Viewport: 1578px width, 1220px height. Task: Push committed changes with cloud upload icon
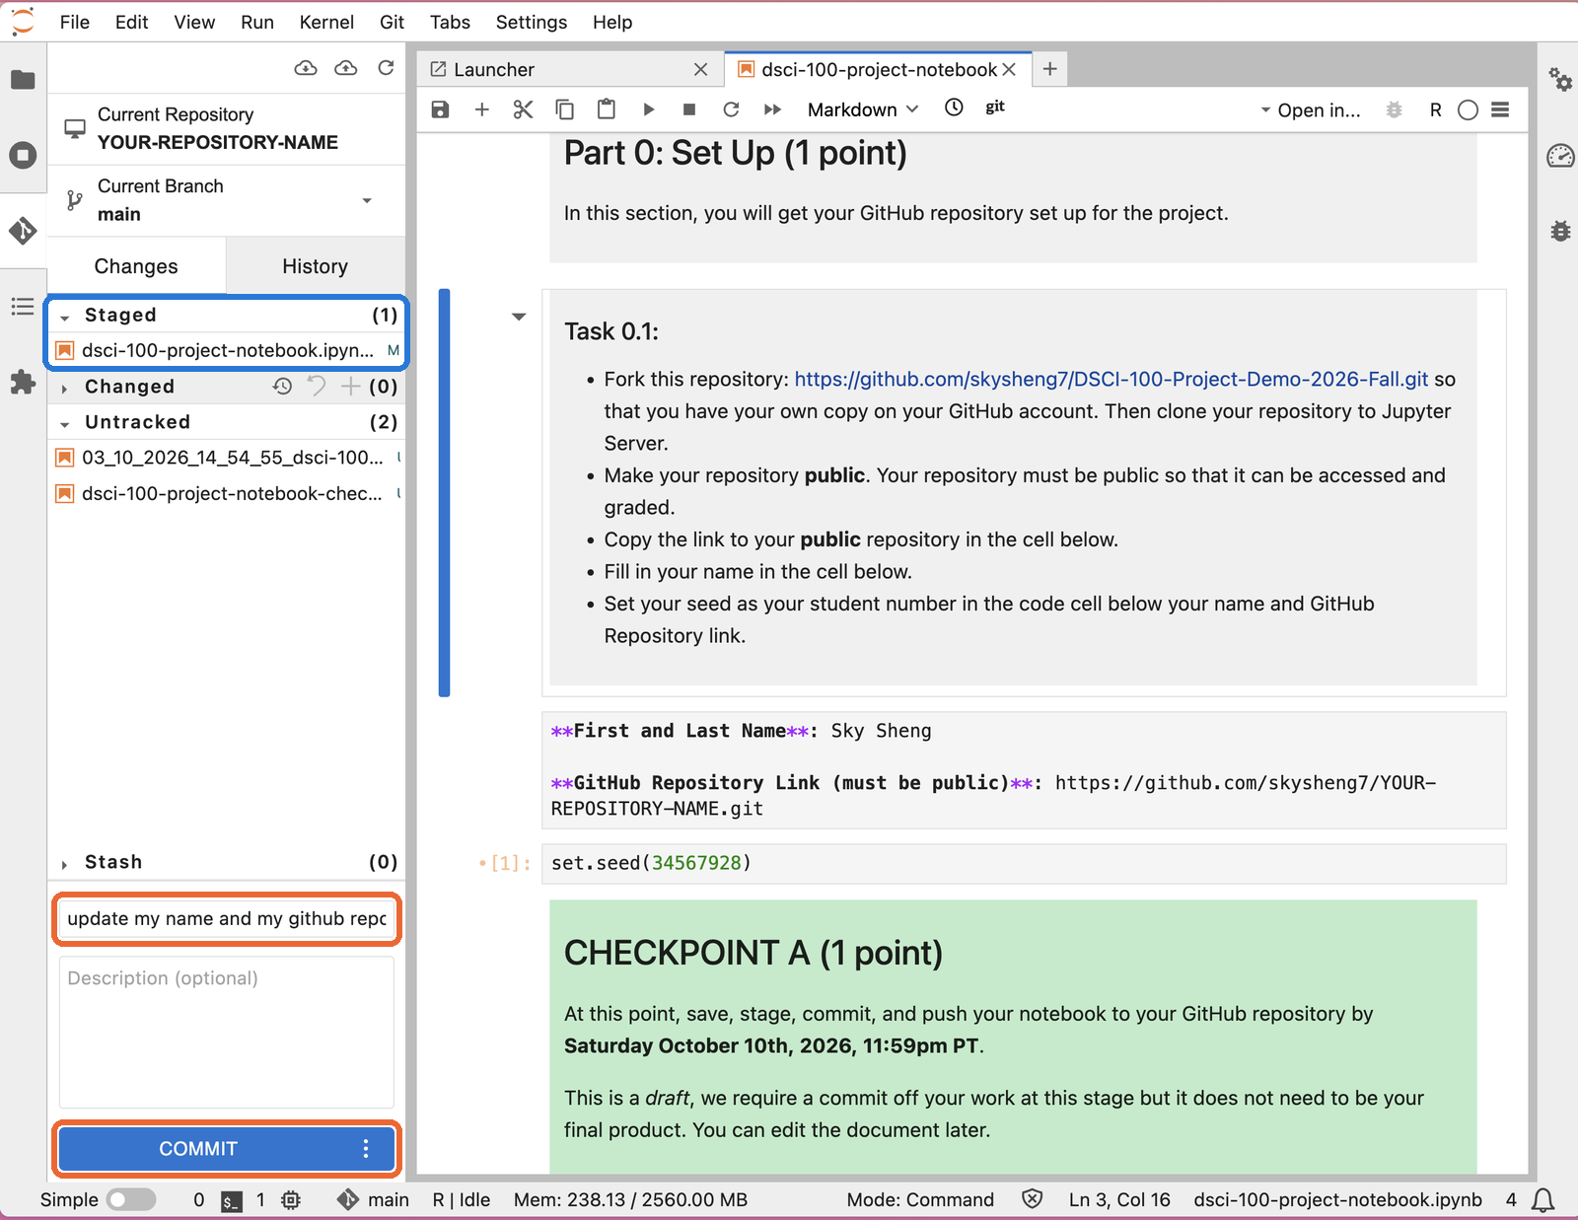point(345,68)
